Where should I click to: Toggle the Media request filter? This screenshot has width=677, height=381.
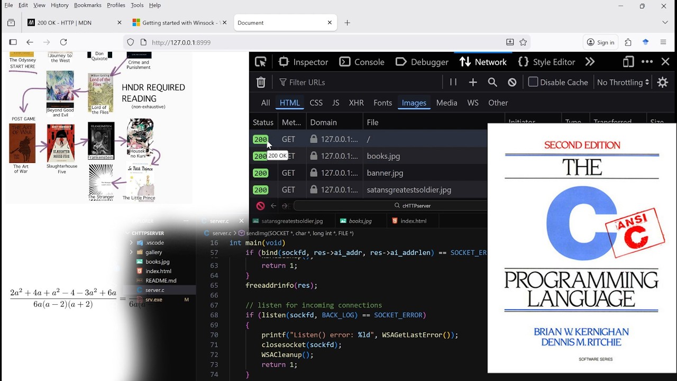[x=447, y=103]
